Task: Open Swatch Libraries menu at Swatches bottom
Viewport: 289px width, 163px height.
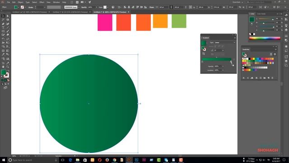Action: point(244,78)
